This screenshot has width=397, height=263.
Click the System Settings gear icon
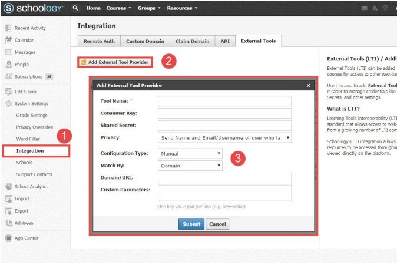pos(9,103)
